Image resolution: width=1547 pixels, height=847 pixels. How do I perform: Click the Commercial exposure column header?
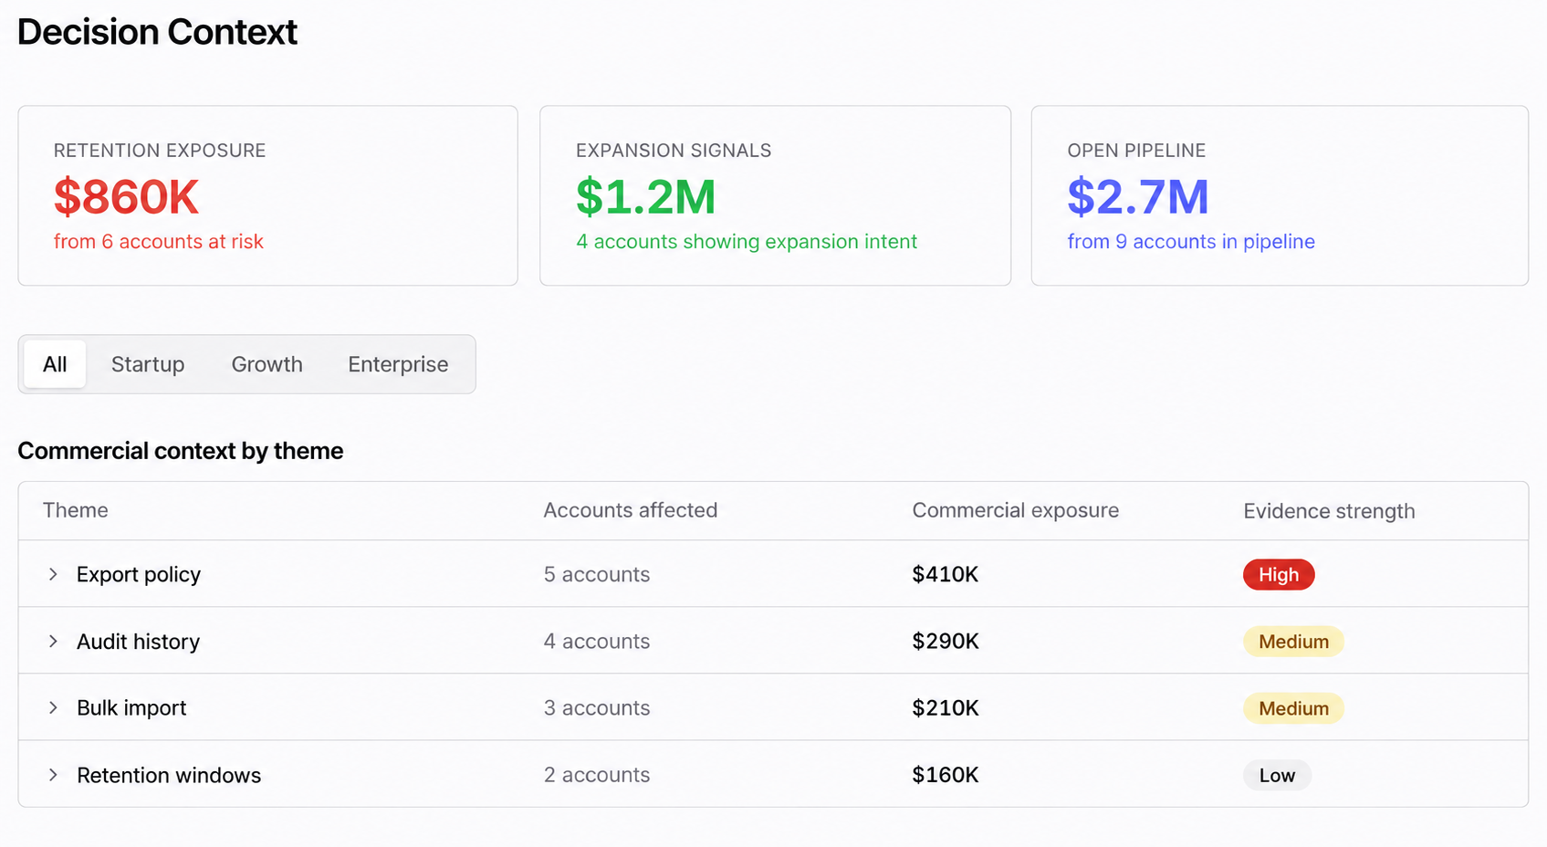tap(1016, 510)
